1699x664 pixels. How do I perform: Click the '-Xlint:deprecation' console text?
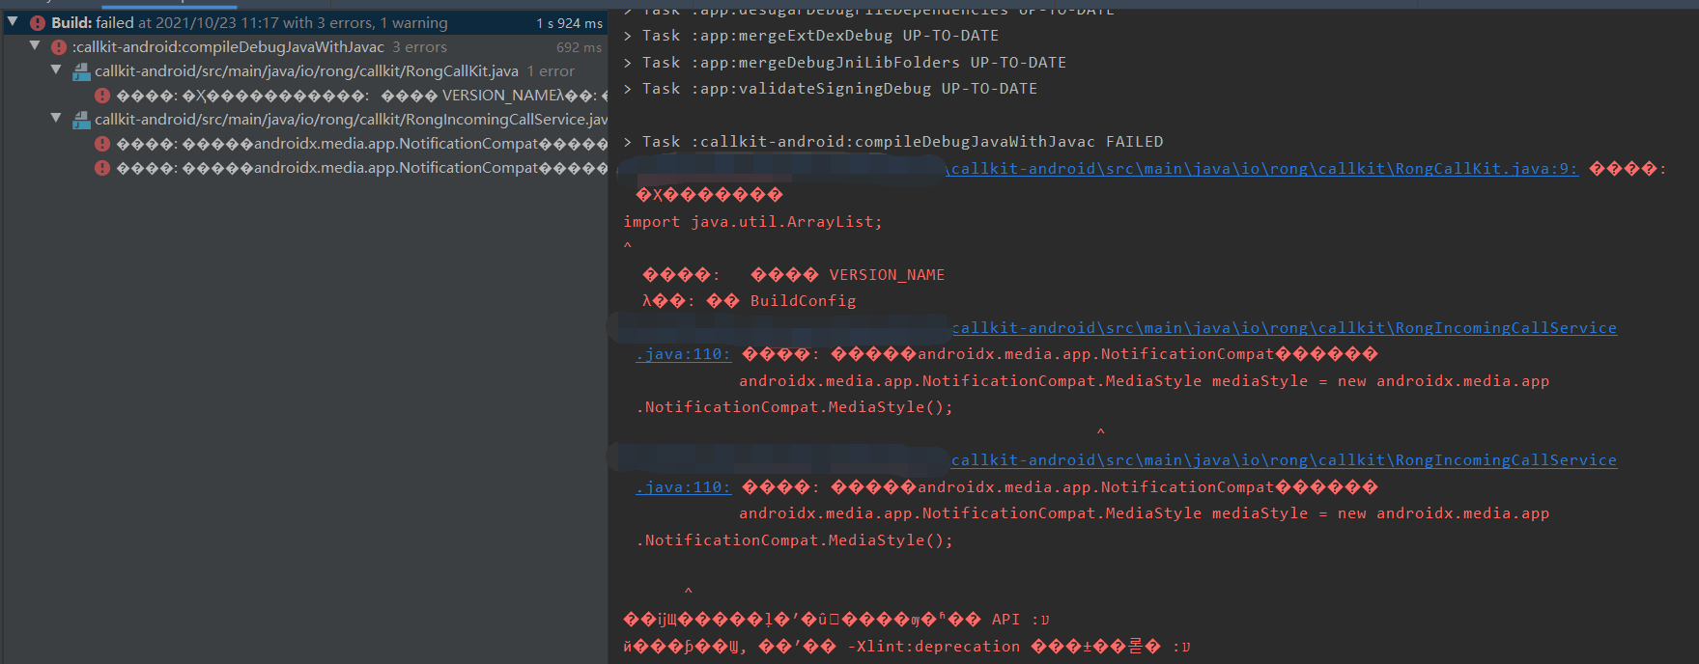[x=933, y=647]
